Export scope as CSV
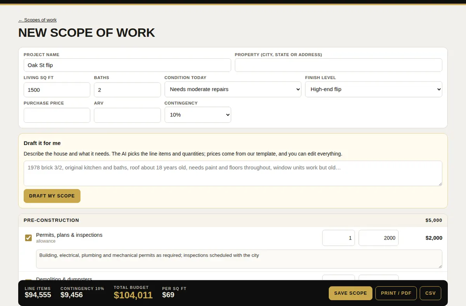 [x=430, y=293]
